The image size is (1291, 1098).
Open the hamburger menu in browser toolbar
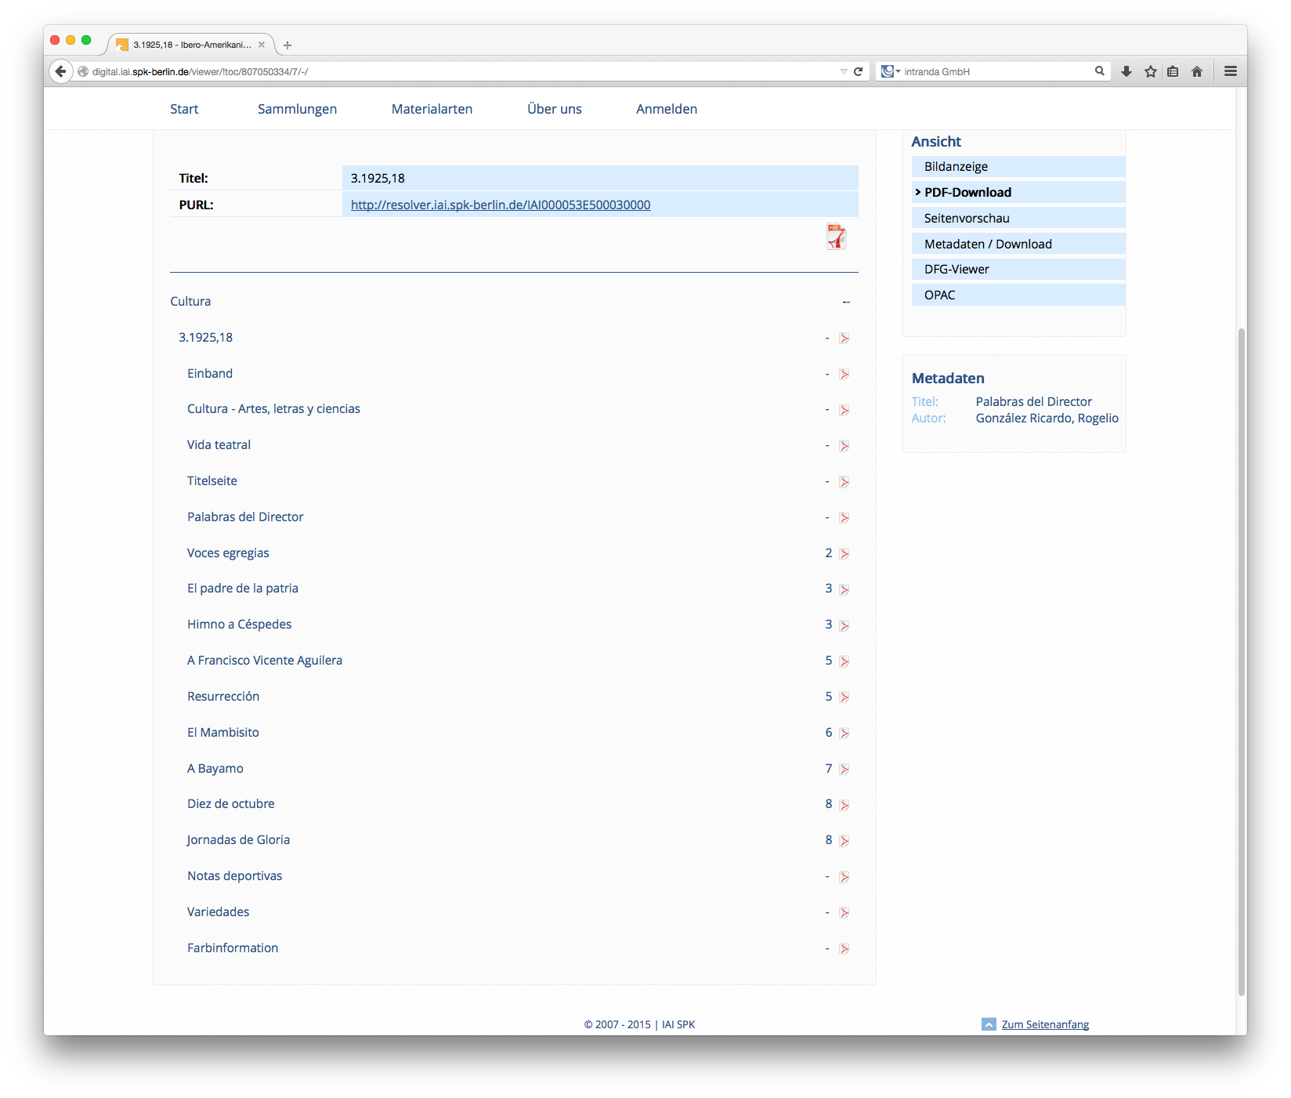1231,71
